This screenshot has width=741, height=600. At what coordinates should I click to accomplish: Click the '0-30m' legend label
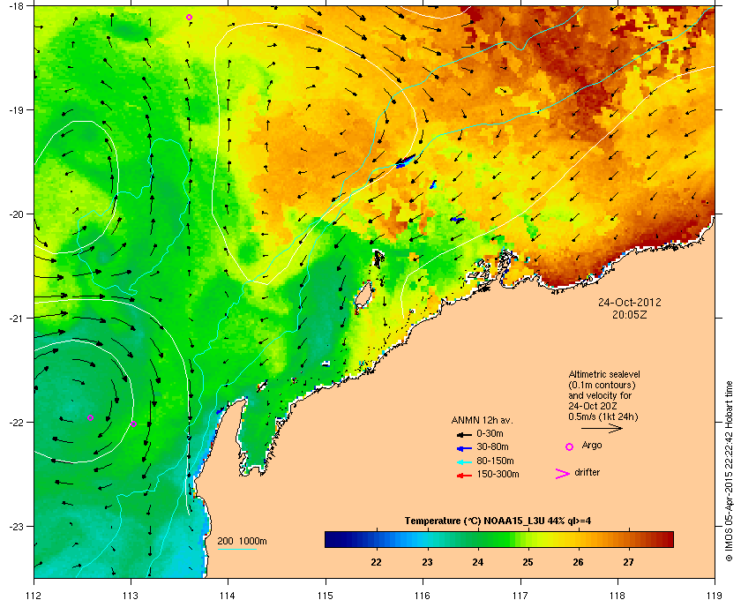click(490, 433)
